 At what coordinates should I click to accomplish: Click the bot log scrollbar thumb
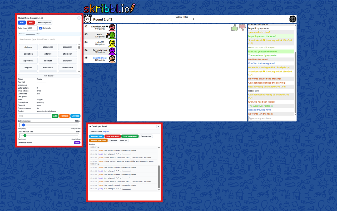click(x=159, y=177)
